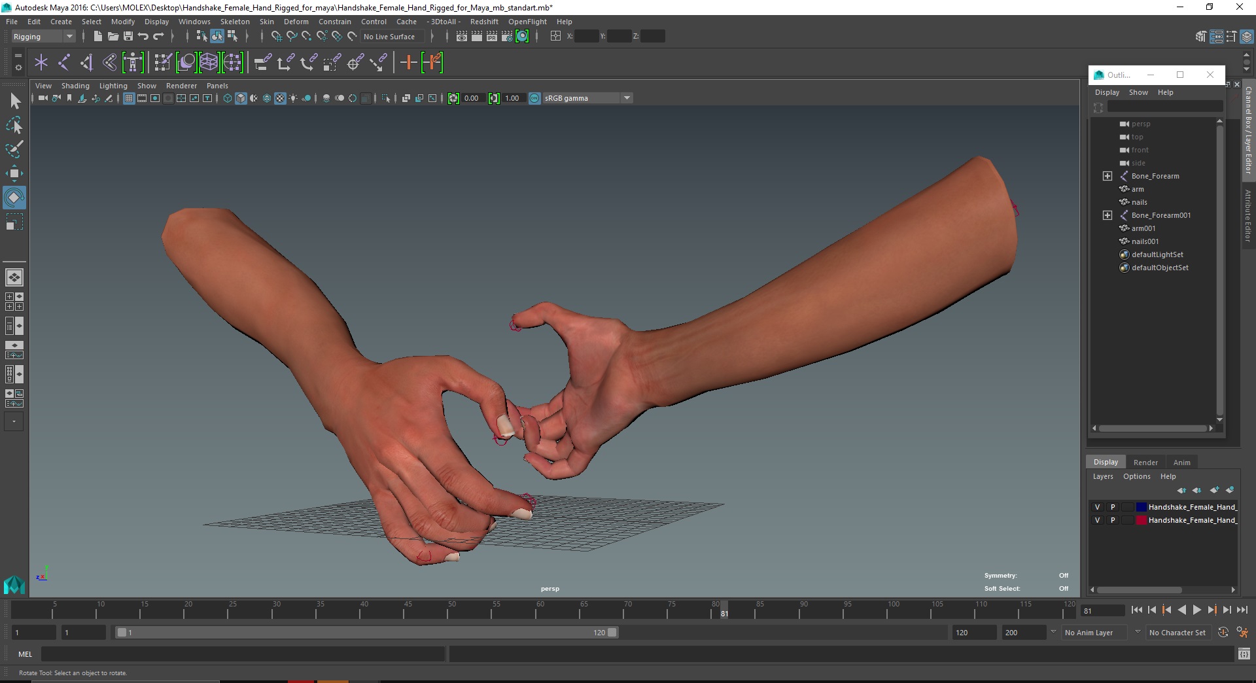The height and width of the screenshot is (683, 1256).
Task: Click red layer color swatch
Action: (x=1142, y=520)
